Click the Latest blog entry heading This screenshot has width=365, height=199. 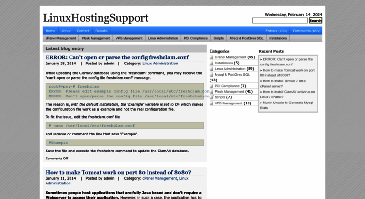coord(65,48)
